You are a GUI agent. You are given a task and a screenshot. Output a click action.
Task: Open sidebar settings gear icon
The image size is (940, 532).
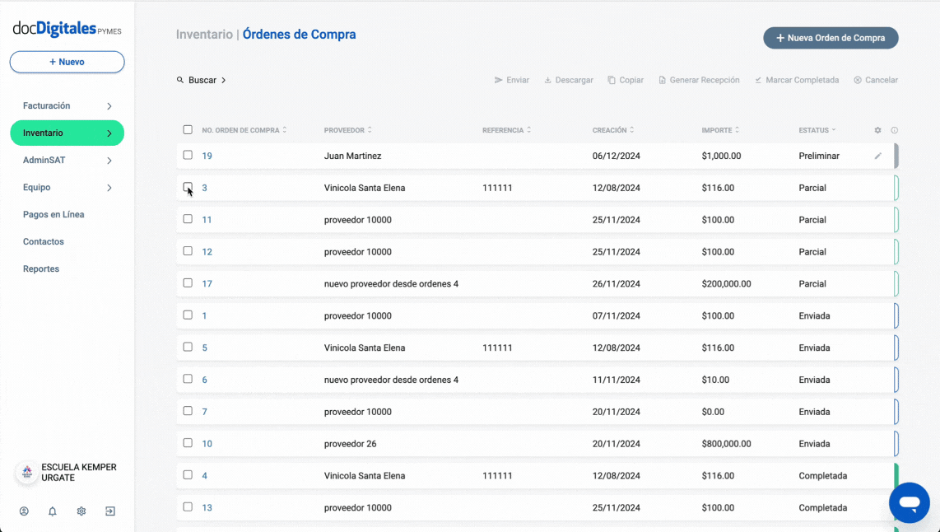click(81, 511)
